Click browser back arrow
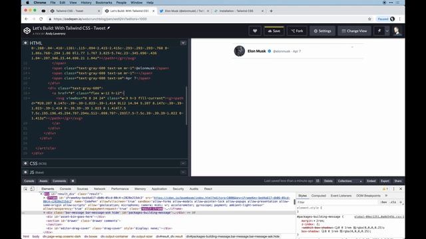Viewport: 426px width, 239px height. pos(27,19)
